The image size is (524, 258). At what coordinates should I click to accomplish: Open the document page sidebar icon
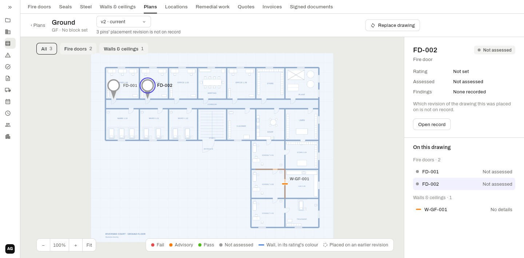8,78
